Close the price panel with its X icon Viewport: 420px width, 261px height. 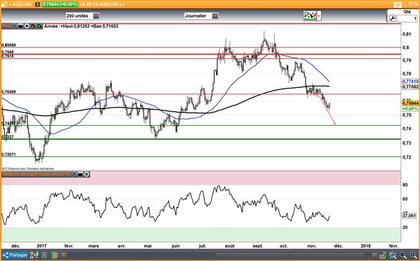27,26
